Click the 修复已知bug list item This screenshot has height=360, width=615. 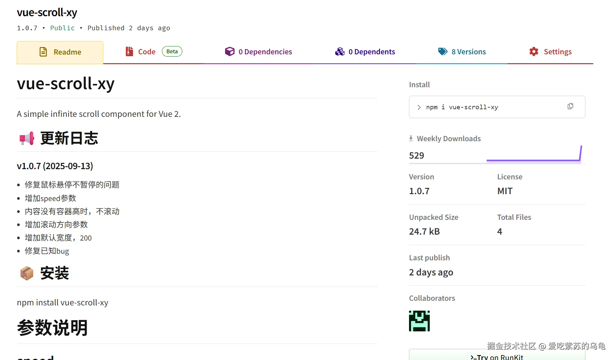[47, 251]
